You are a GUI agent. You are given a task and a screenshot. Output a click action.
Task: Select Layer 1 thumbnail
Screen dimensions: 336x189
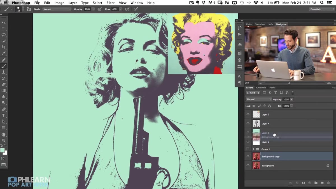pos(256,114)
